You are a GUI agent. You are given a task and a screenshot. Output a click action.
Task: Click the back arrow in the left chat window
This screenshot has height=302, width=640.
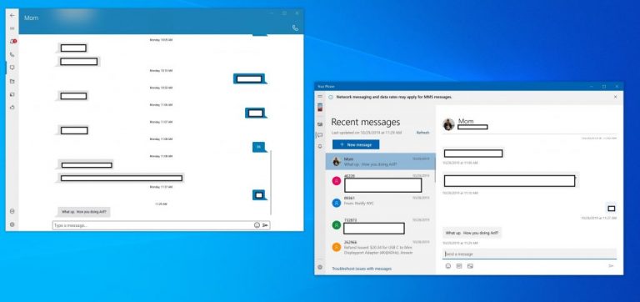[x=12, y=15]
